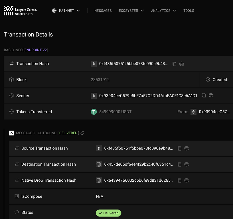Viewport: 233px width, 219px height.
Task: Expand the Ecosystem menu
Action: pos(131,11)
